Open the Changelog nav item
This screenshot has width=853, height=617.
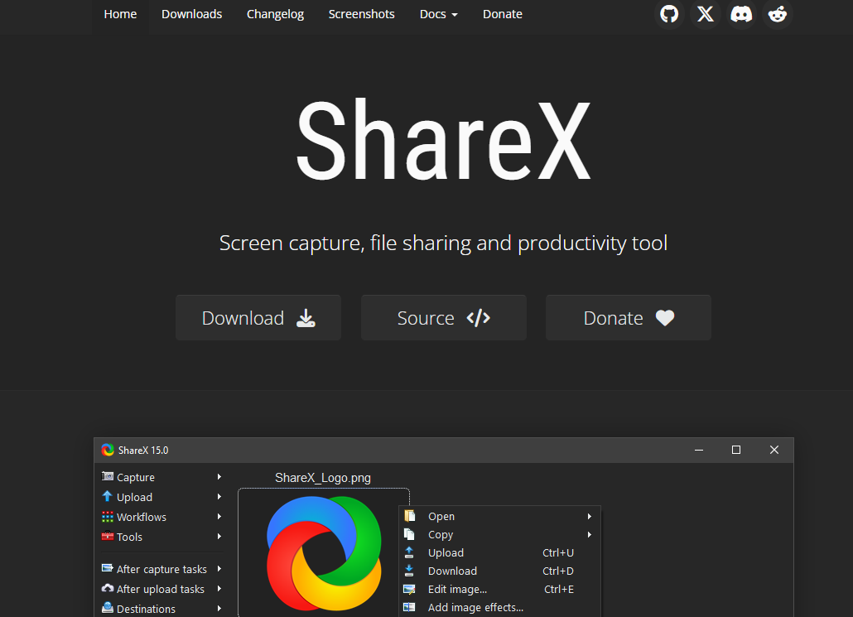275,14
